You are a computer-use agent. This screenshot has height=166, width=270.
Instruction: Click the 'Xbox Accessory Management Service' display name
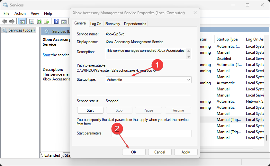(x=134, y=42)
